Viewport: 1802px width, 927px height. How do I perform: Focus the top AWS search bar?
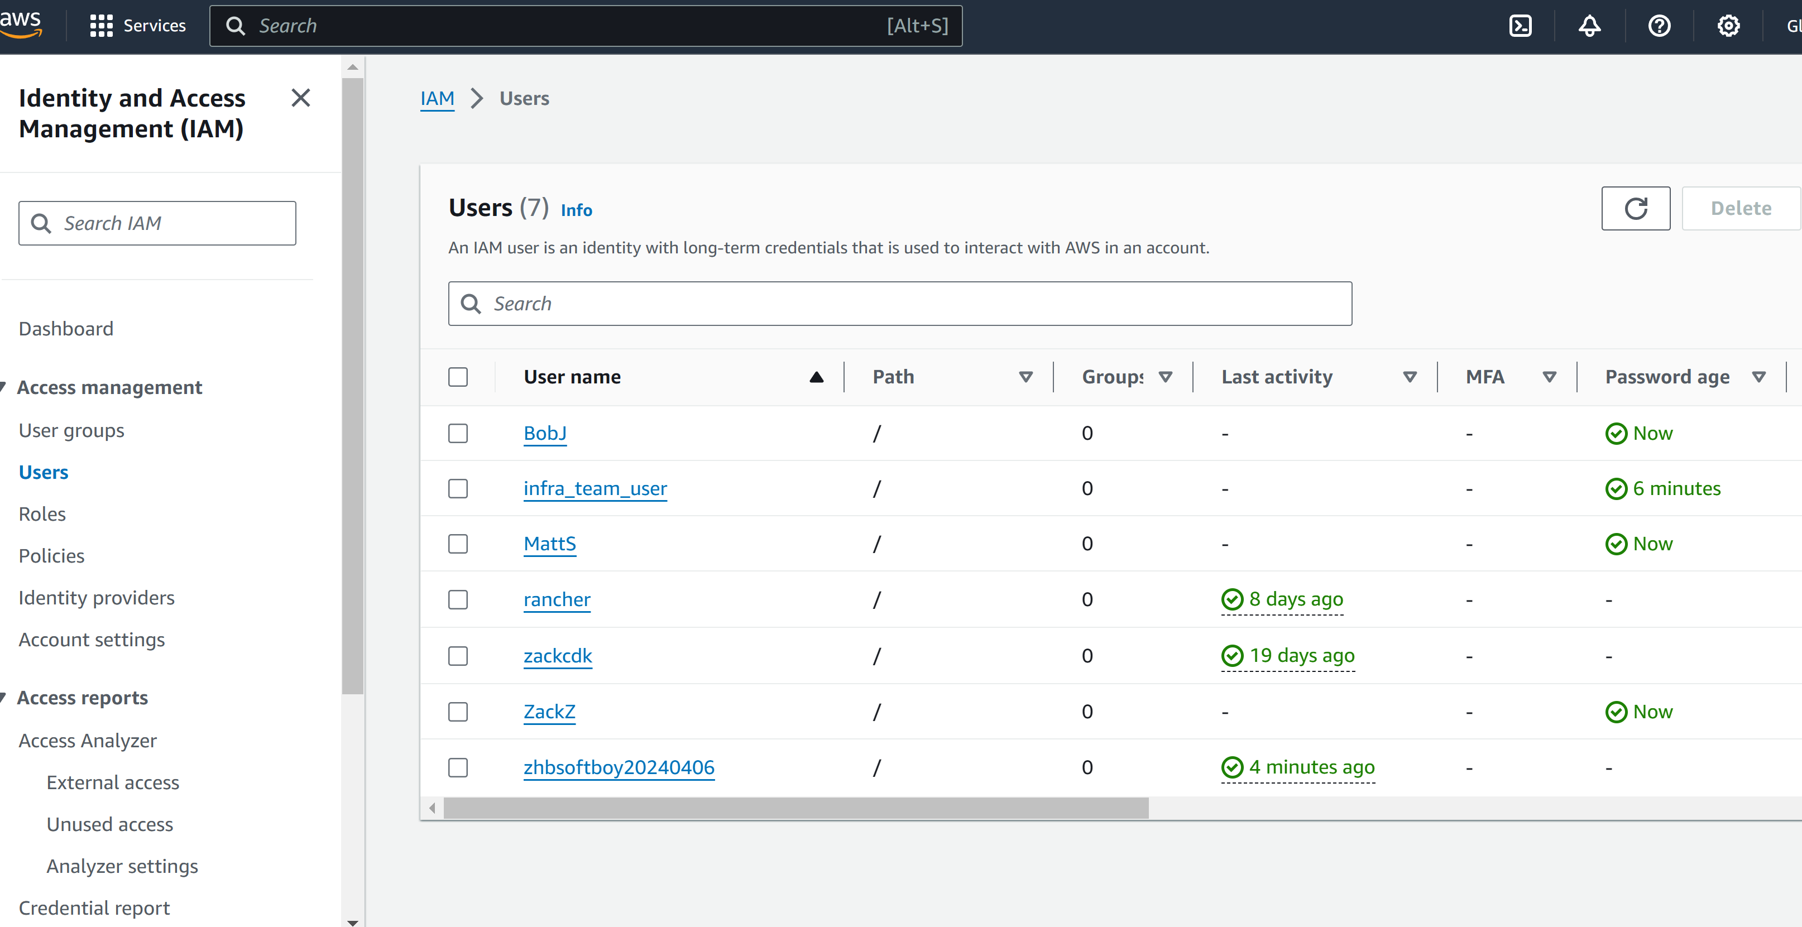point(586,26)
